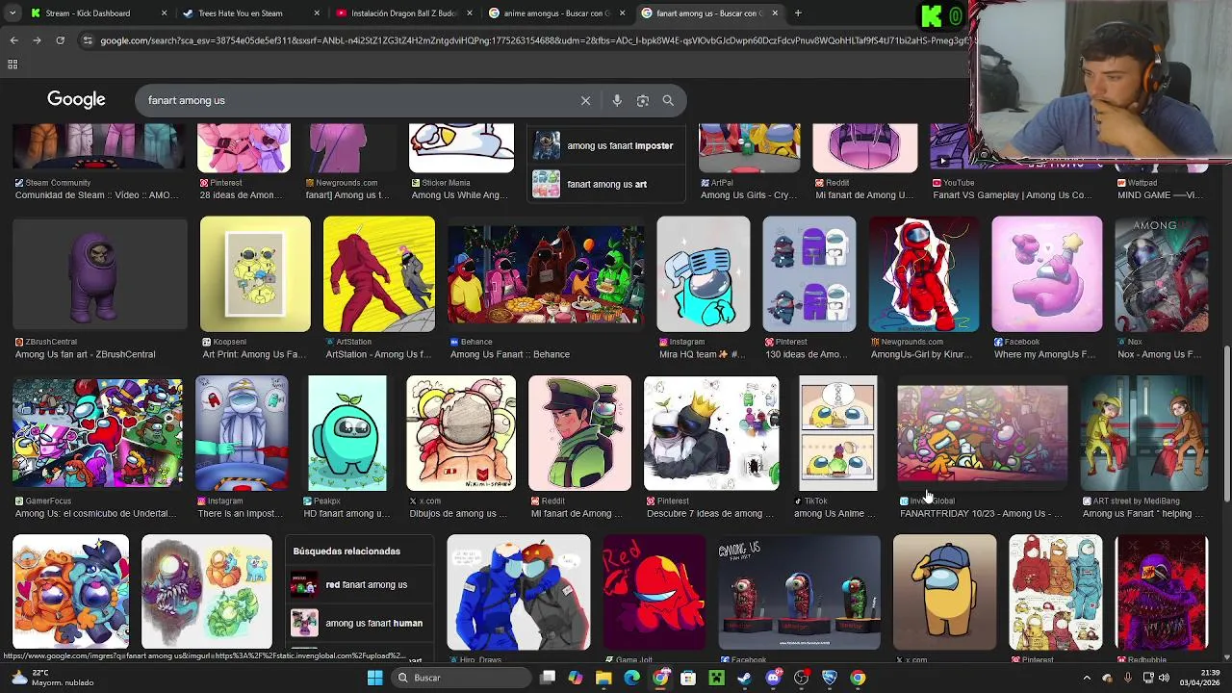
Task: Open Minecraft creeper icon in taskbar
Action: (716, 678)
